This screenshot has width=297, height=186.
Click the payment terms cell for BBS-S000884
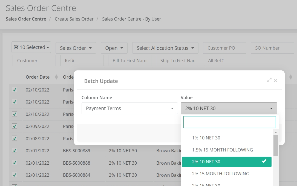coord(123,175)
